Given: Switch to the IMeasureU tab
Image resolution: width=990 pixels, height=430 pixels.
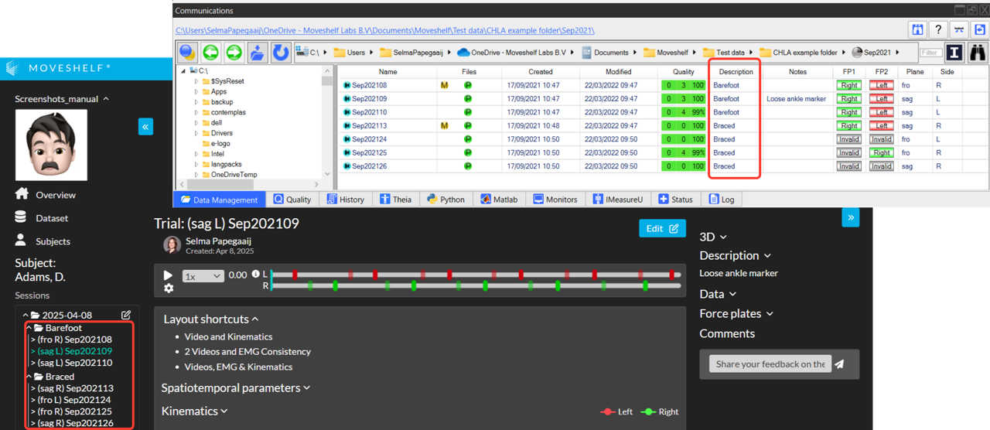Looking at the screenshot, I should [x=620, y=199].
